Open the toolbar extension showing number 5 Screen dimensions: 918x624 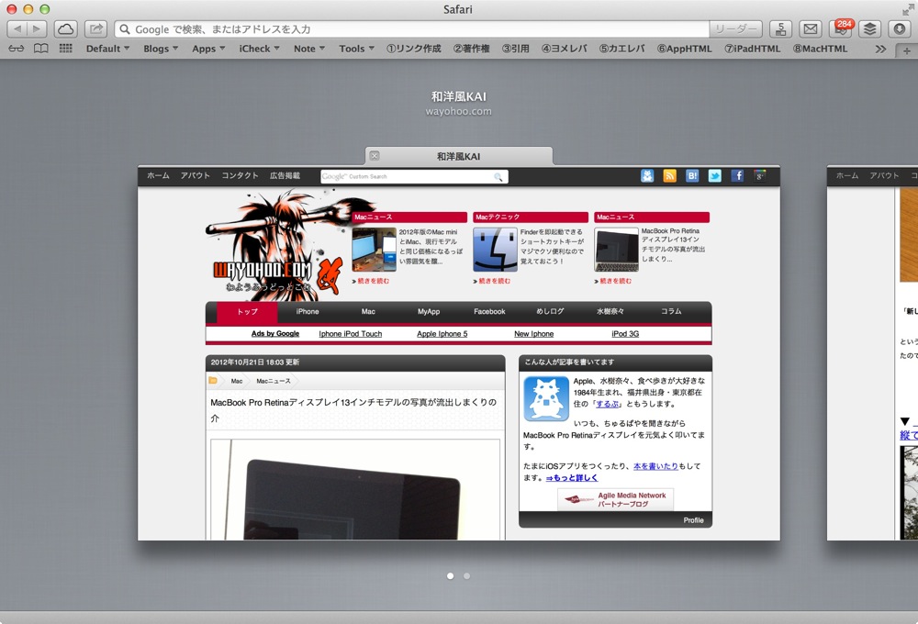(780, 28)
